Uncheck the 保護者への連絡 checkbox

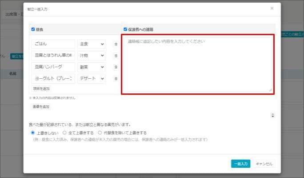125,29
